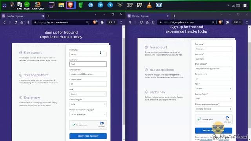Open Role dropdown in right form
The height and width of the screenshot is (141, 251).
[x=213, y=89]
